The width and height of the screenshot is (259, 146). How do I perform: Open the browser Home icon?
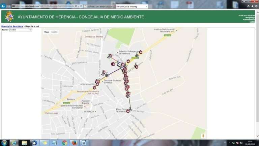point(248,6)
